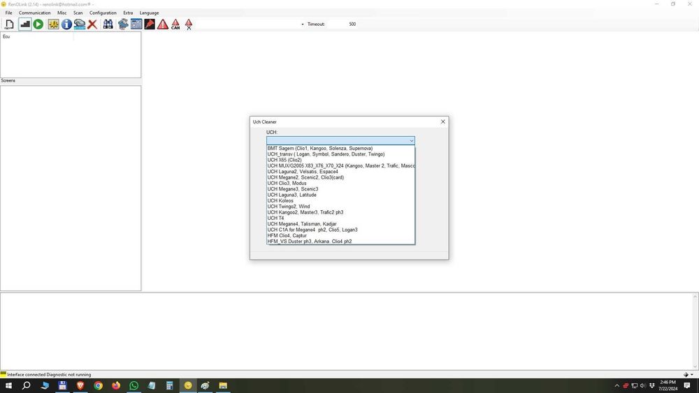699x393 pixels.
Task: Click the blue calendar-grid toolbar icon
Action: (x=136, y=24)
